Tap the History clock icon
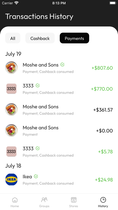The image size is (118, 210). (103, 200)
